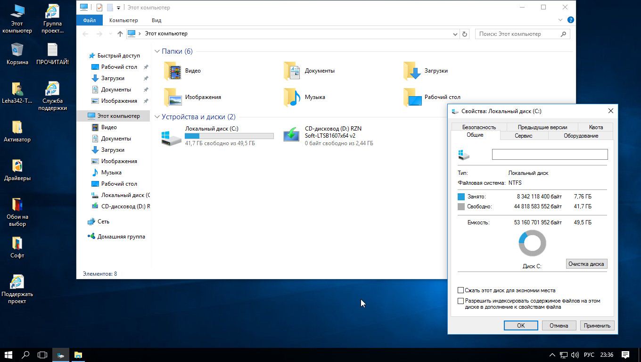Switch to the Сервис tab
The image size is (641, 362).
click(x=523, y=136)
